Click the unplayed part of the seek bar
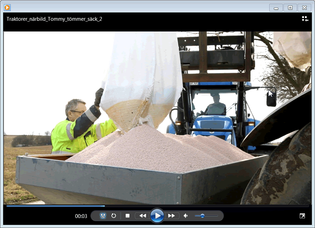This screenshot has height=228, width=315. coord(208,206)
